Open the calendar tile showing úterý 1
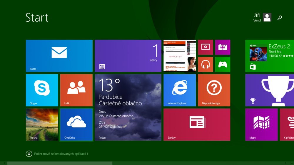 128,55
